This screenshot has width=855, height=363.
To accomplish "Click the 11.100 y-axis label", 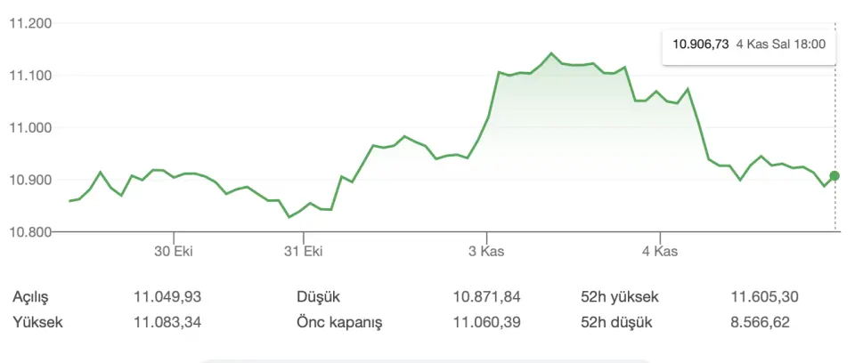I will tap(30, 76).
